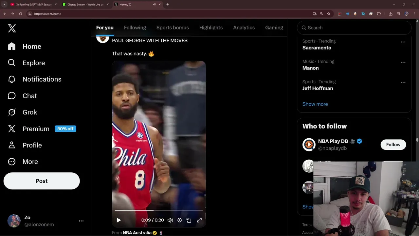Viewport: 419px width, 236px height.
Task: Open Explore from the sidebar
Action: 26,63
